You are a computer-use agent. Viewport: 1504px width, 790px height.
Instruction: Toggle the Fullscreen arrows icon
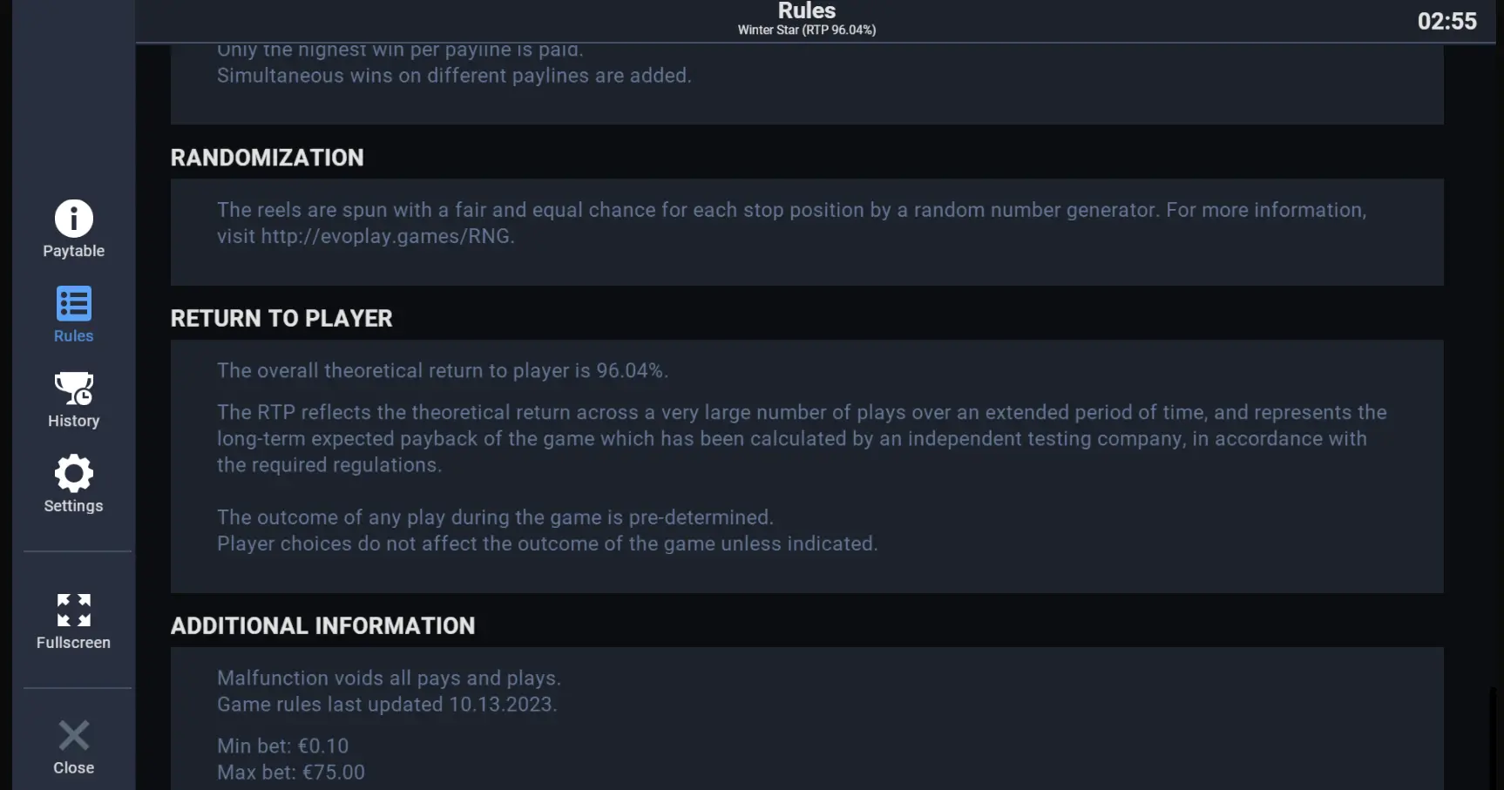pos(74,611)
